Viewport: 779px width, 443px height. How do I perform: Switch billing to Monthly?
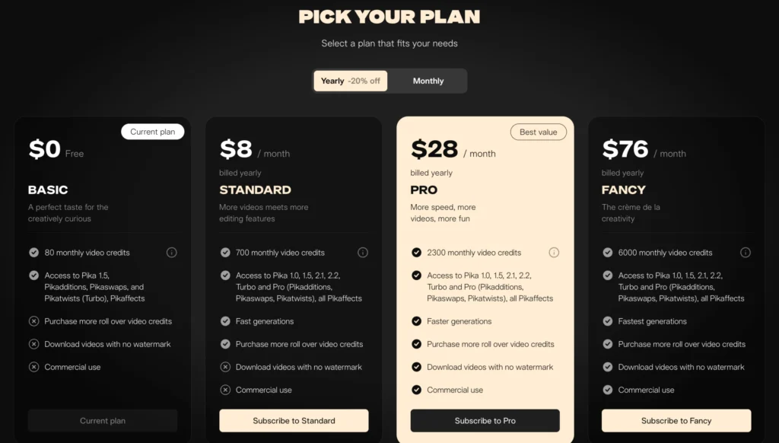point(428,81)
